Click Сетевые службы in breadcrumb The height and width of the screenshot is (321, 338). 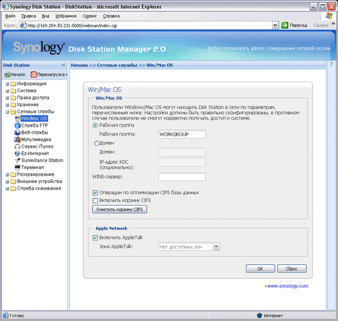[x=117, y=65]
